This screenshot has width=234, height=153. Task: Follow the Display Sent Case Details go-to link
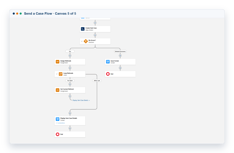coord(81,100)
